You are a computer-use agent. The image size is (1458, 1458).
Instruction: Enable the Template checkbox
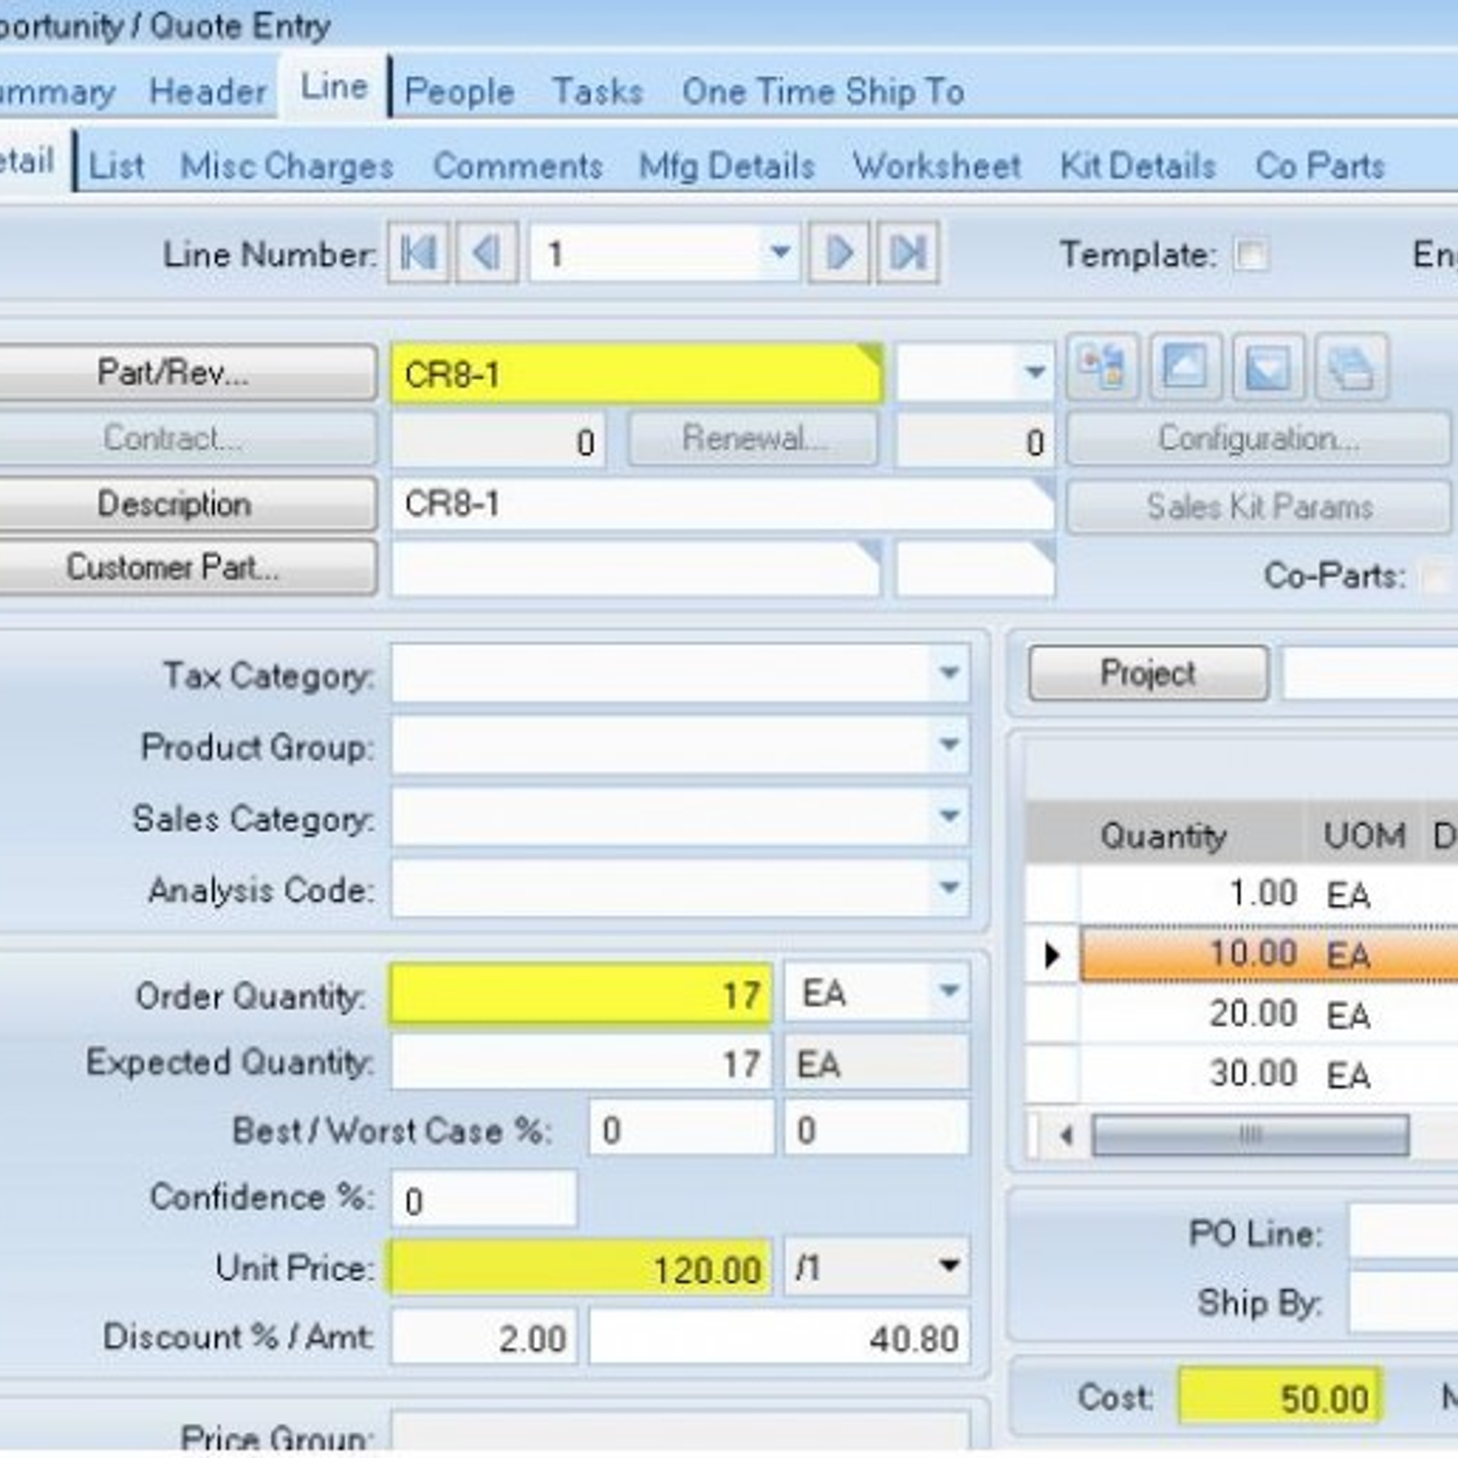pos(1250,254)
